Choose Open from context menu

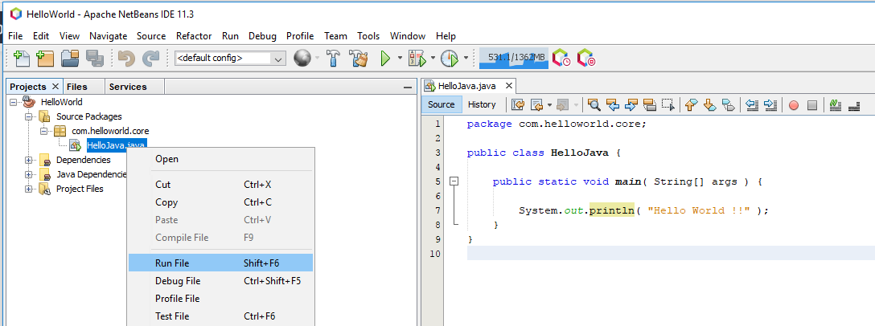point(220,159)
